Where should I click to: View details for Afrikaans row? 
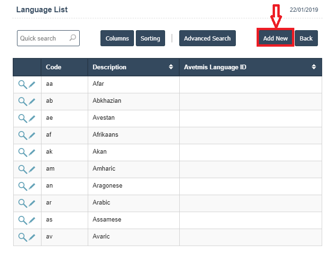(x=23, y=136)
